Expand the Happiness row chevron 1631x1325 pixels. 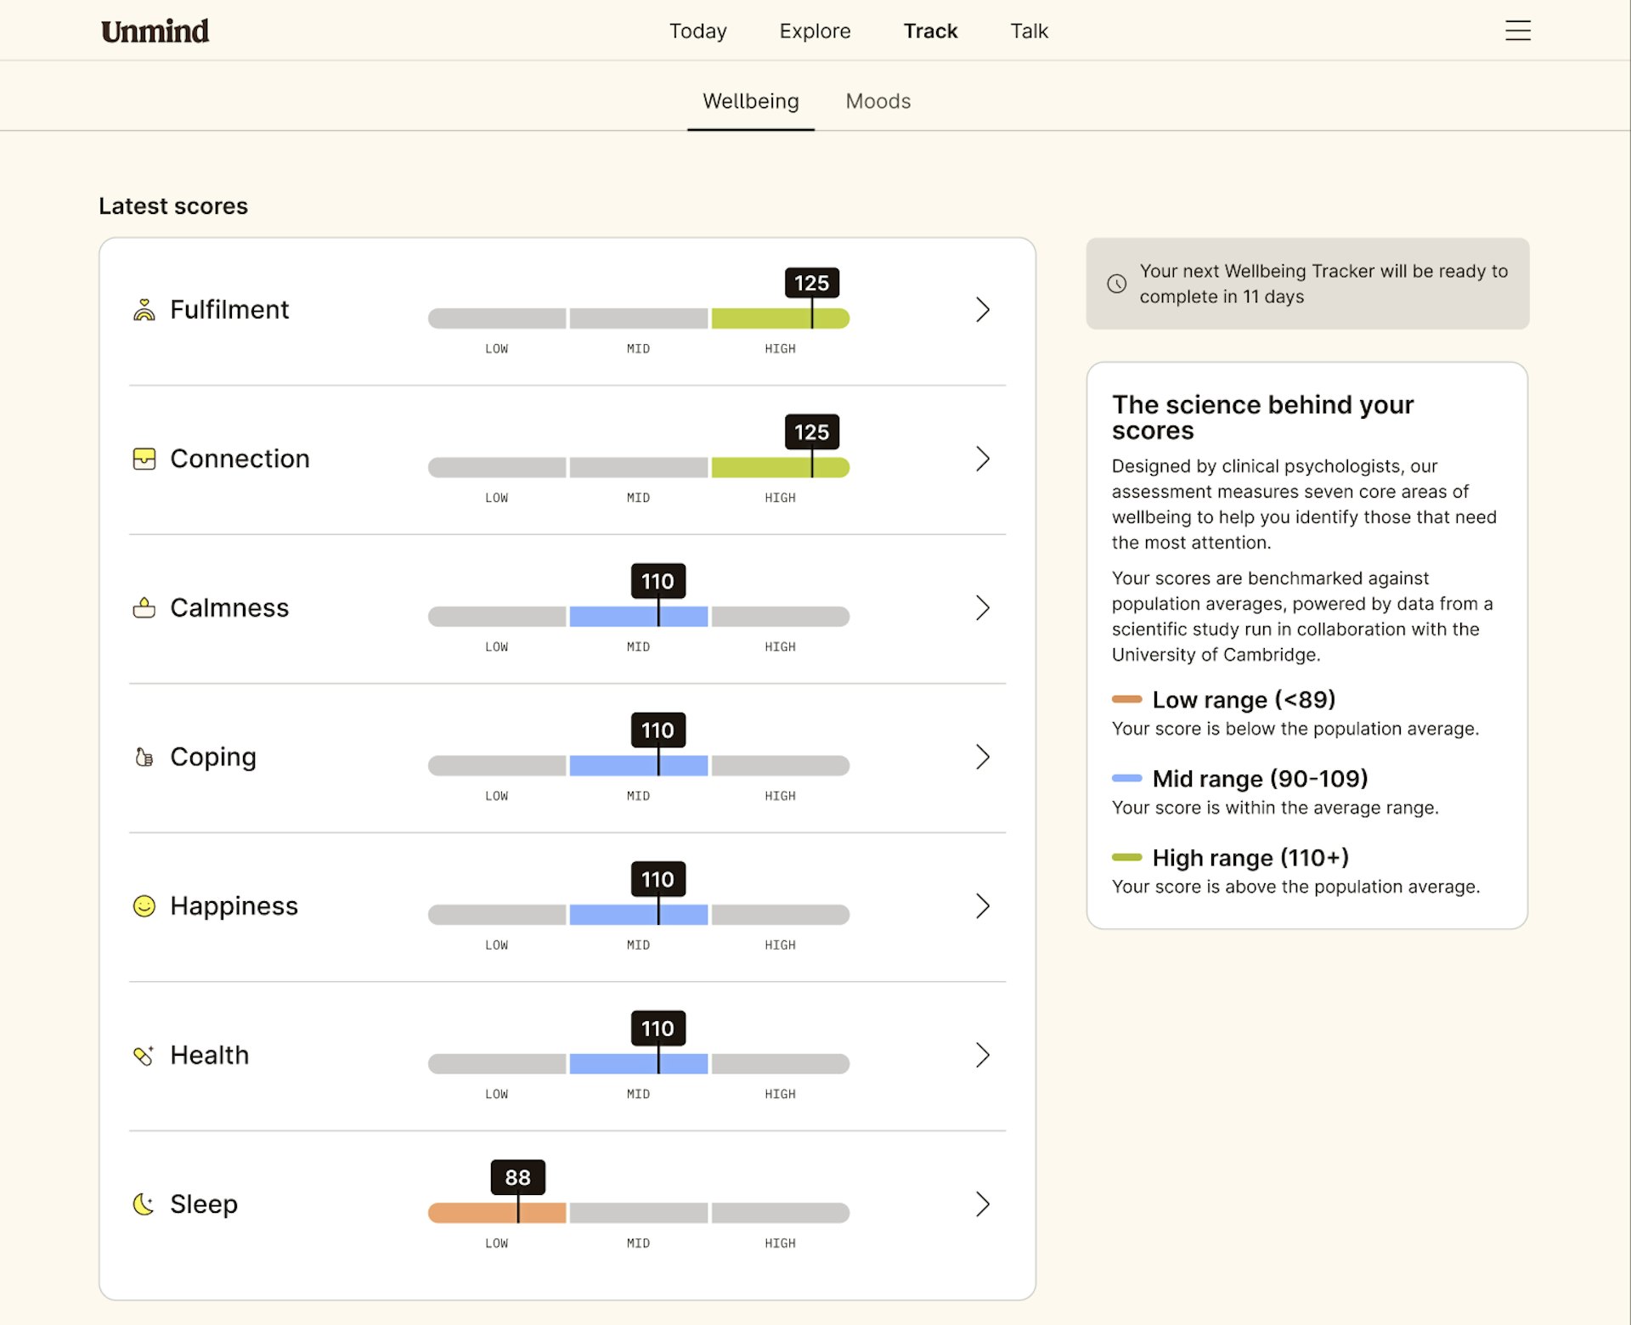pyautogui.click(x=983, y=906)
